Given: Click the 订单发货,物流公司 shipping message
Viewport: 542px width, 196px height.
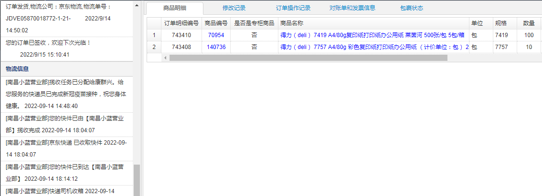Looking at the screenshot, I should tap(58, 6).
